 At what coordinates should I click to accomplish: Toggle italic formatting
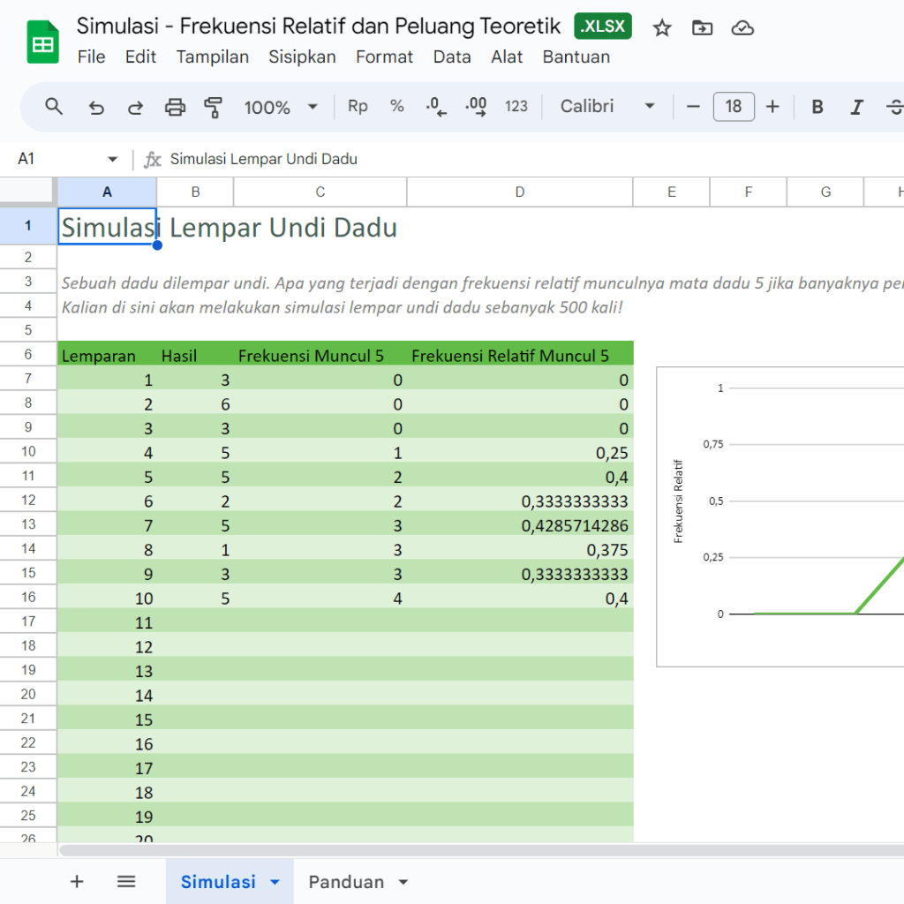click(x=855, y=107)
